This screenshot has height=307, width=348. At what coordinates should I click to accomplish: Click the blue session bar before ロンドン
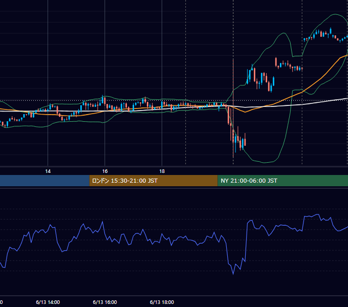click(45, 181)
